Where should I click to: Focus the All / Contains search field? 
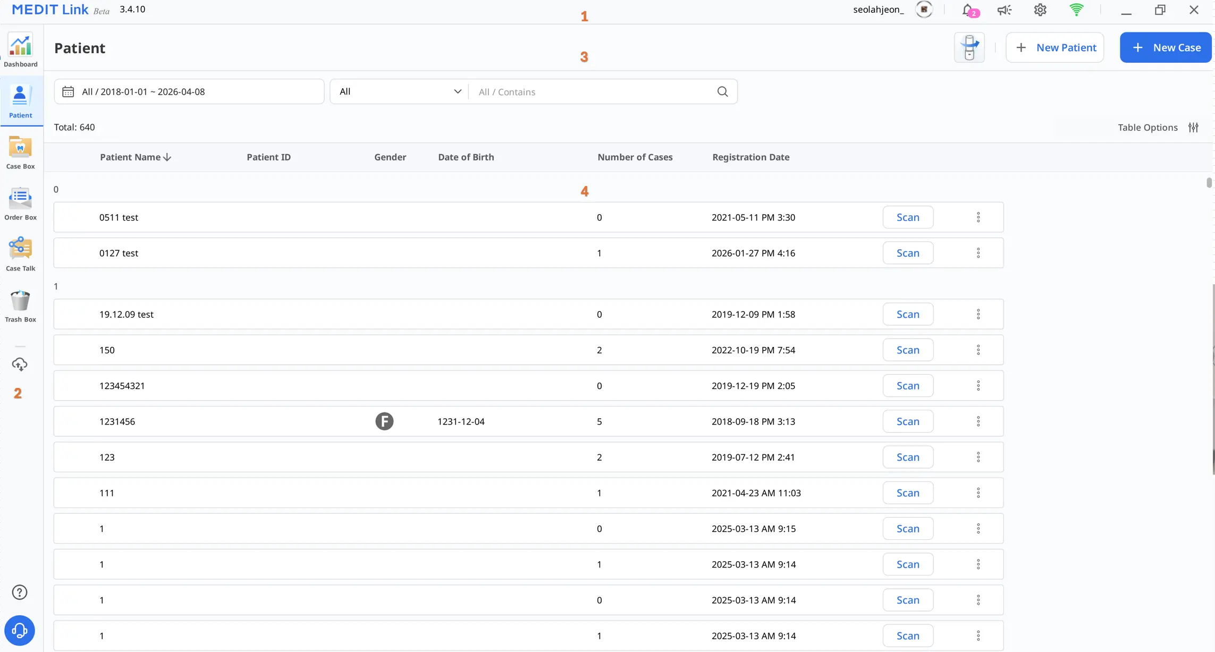click(x=593, y=92)
